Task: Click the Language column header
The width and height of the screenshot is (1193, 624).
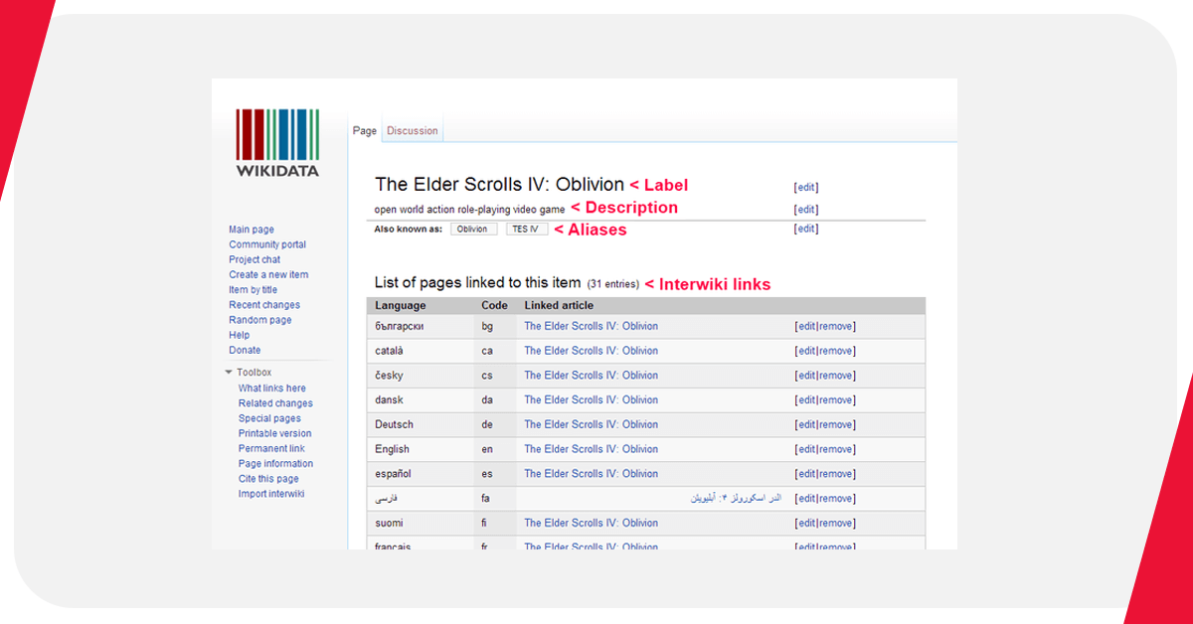Action: tap(401, 305)
